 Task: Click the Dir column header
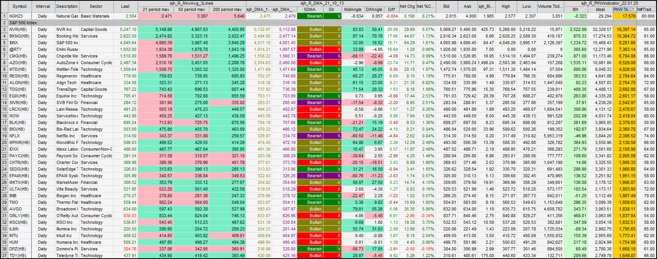(332, 9)
